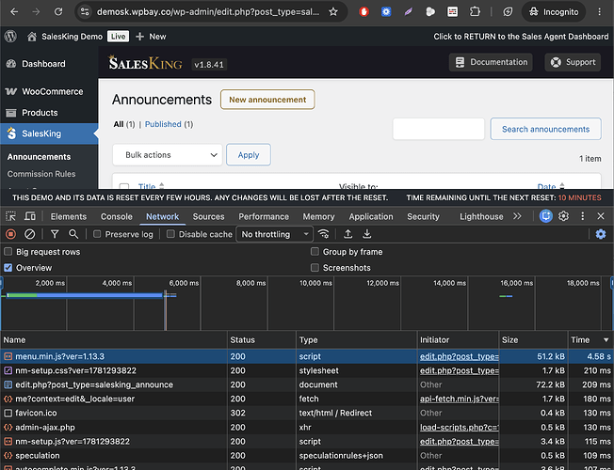Open DevTools customize three-dot menu
Image resolution: width=614 pixels, height=470 pixels.
tap(583, 216)
